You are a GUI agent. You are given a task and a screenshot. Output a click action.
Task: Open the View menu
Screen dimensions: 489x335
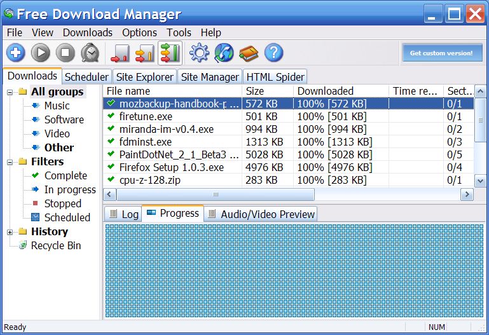click(43, 32)
